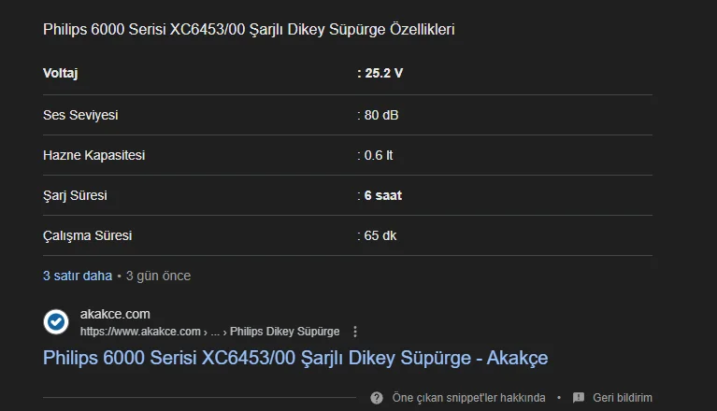Click the snippet heading ending in 'Özellikleri'
This screenshot has width=717, height=411.
pyautogui.click(x=249, y=29)
